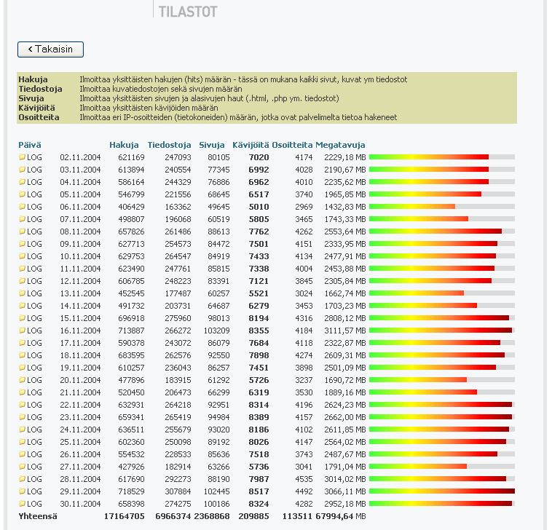Open the LOG link for 27.11.2004
The height and width of the screenshot is (530, 552).
[34, 467]
